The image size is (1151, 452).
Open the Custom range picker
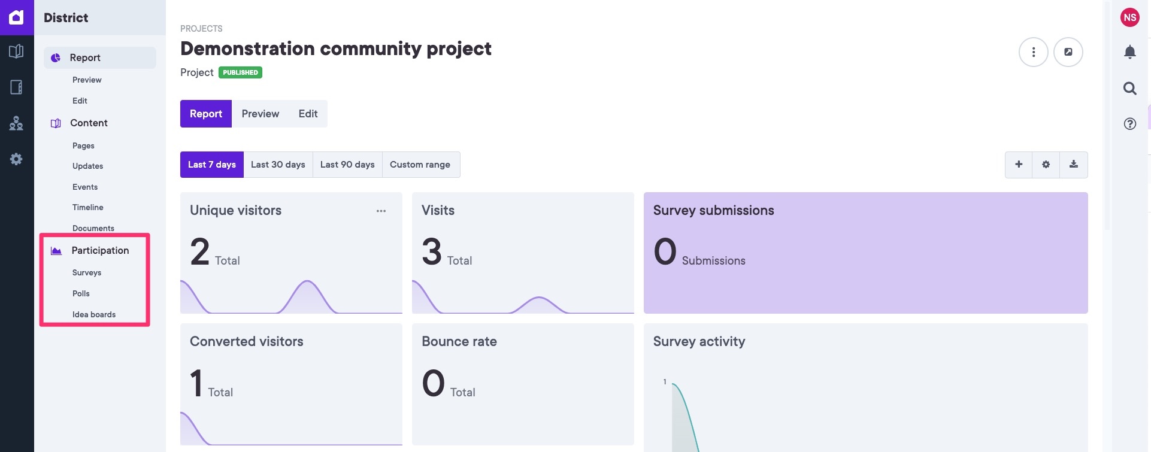tap(420, 165)
